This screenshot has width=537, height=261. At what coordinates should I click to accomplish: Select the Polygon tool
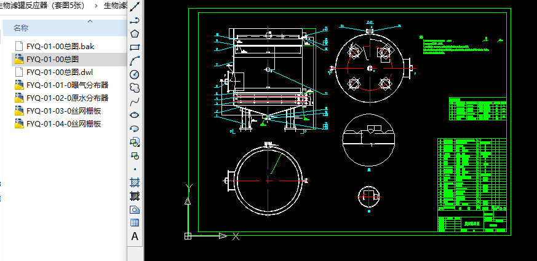135,33
